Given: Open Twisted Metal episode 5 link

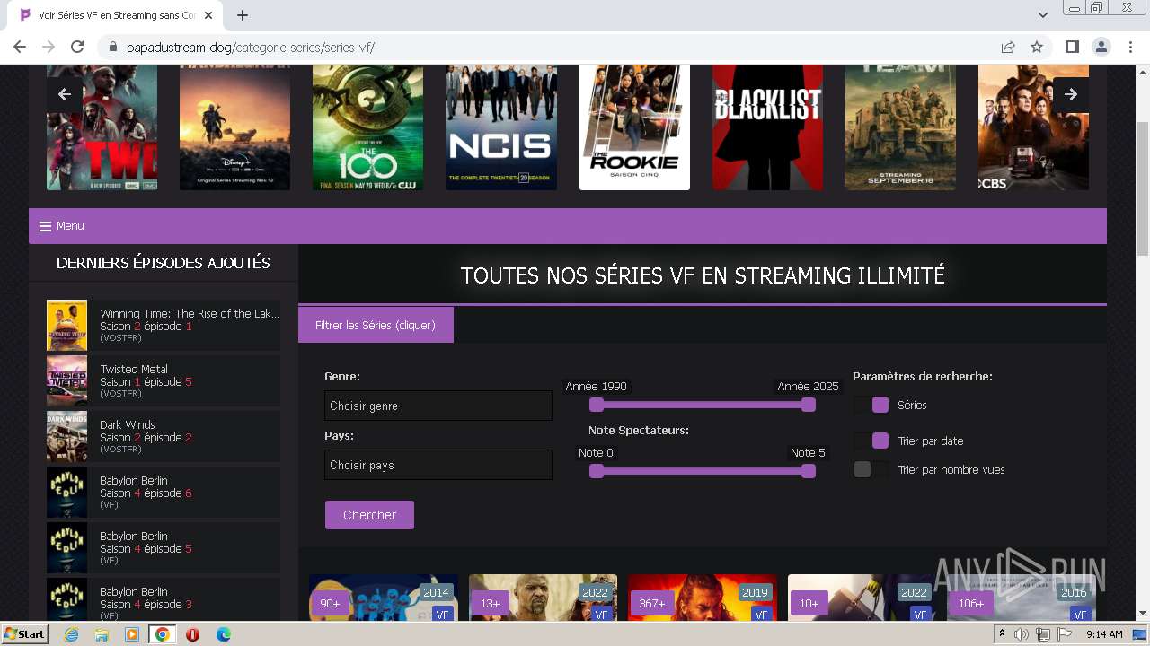Looking at the screenshot, I should (x=164, y=380).
